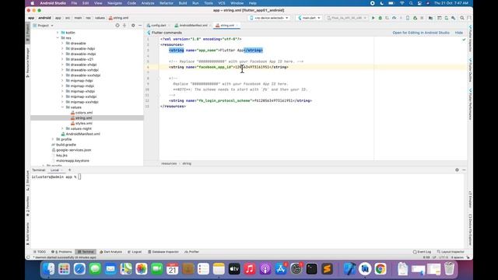Screen dimensions: 498x280
Task: Open the Device Manager phone icon in toolbar
Action: tap(446, 18)
